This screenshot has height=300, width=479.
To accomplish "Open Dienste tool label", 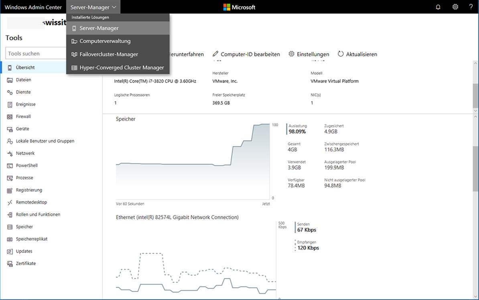I will 23,92.
